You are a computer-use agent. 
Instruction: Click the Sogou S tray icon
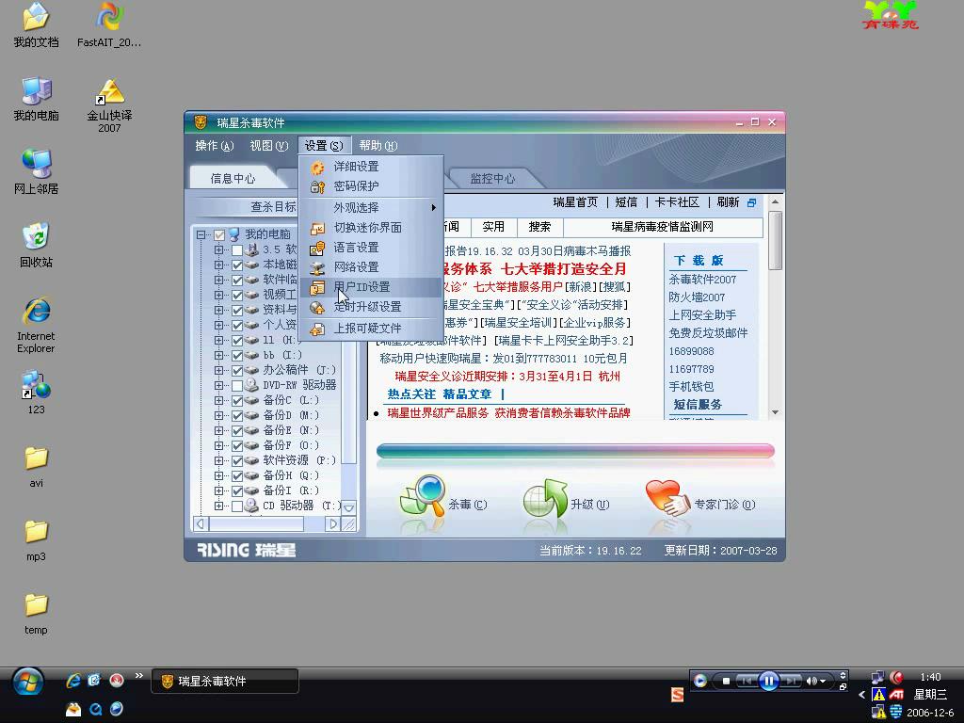click(x=678, y=695)
